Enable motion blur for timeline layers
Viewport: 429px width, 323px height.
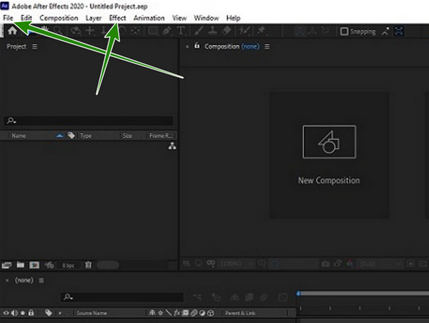coord(264,297)
